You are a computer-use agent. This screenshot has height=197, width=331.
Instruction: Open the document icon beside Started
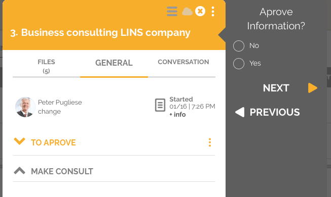(160, 105)
